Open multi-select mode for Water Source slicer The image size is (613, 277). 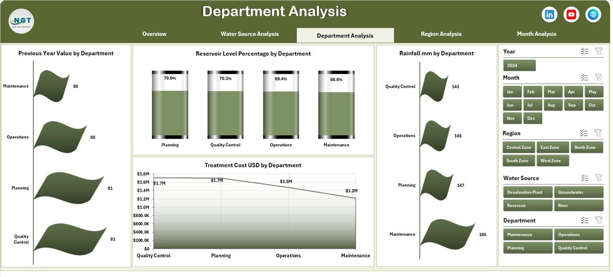(584, 178)
